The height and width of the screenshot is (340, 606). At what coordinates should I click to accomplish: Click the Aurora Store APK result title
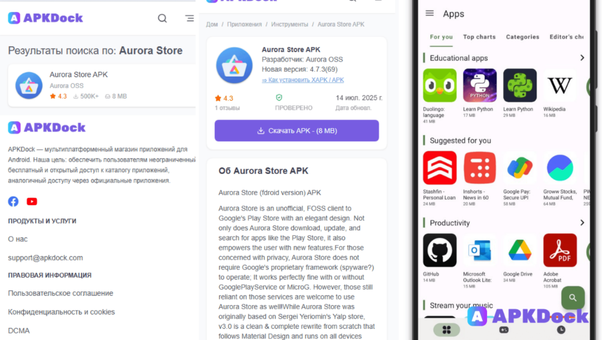click(78, 75)
